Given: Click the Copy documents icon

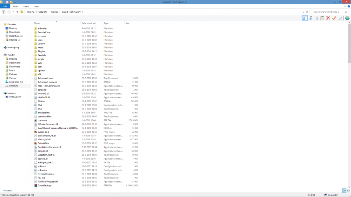Looking at the screenshot, I should [x=317, y=18].
